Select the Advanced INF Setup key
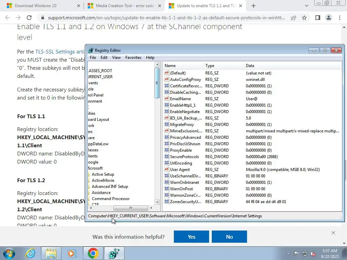Viewport: 347px width, 260px height. click(x=110, y=187)
